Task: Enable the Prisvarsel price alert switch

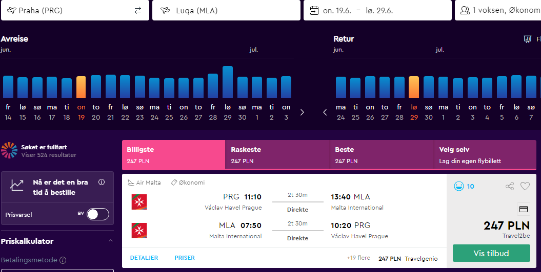Action: point(98,214)
